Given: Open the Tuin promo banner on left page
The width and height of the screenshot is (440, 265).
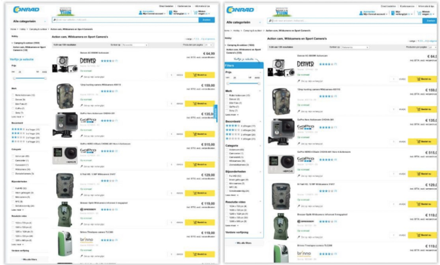Looking at the screenshot, I should pos(65,11).
